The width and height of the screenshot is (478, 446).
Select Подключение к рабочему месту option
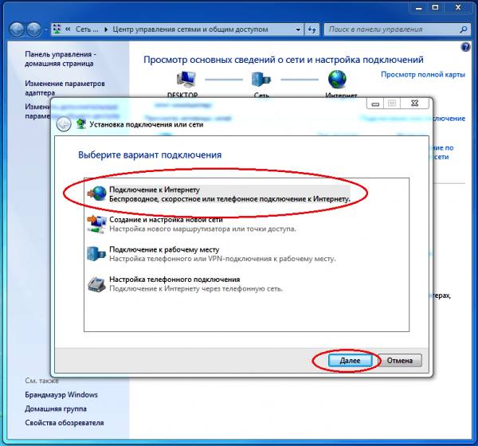coord(164,249)
